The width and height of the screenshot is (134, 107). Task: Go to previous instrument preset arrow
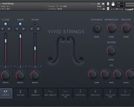[x=92, y=4]
